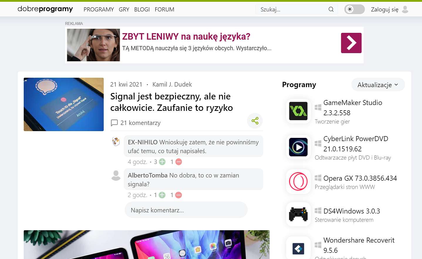Click the Zaloguj się login link
The height and width of the screenshot is (259, 422).
[385, 9]
